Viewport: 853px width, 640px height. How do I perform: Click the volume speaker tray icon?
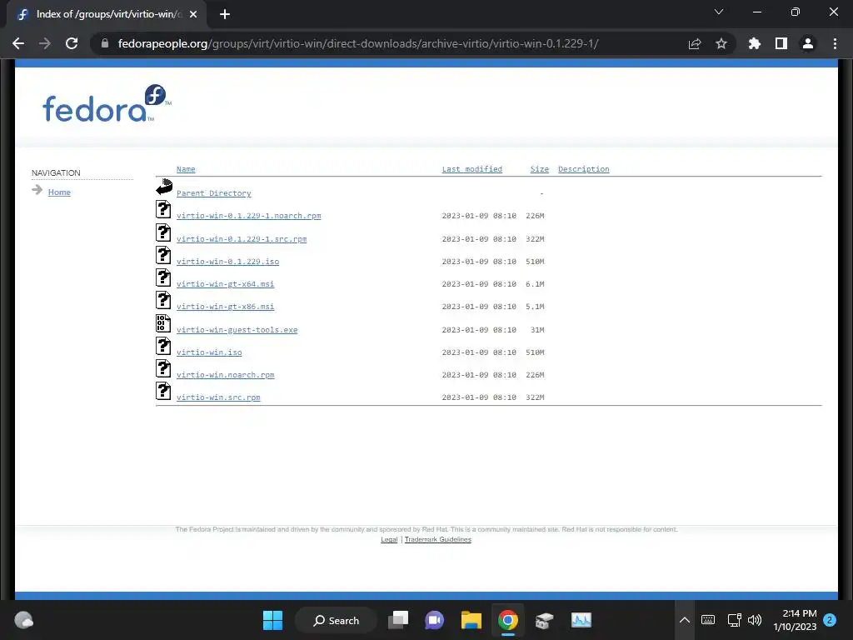755,620
